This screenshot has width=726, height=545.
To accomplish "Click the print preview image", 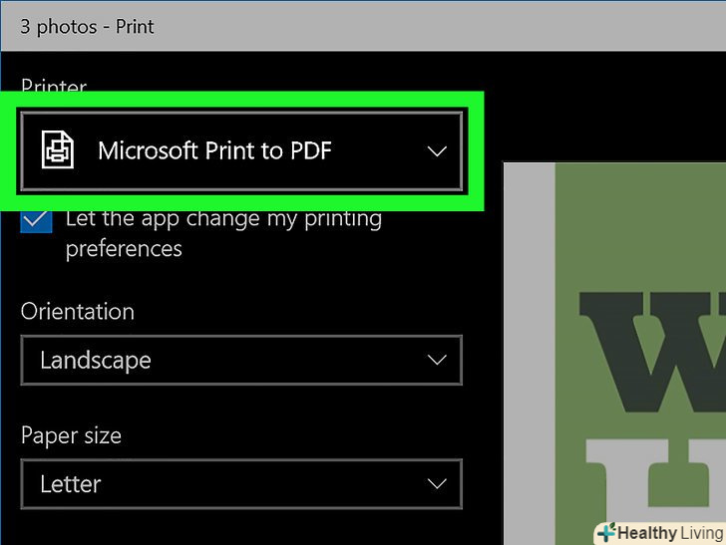I will pyautogui.click(x=614, y=354).
